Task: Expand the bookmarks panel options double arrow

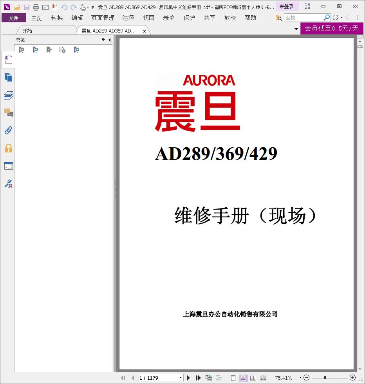Action: click(103, 40)
